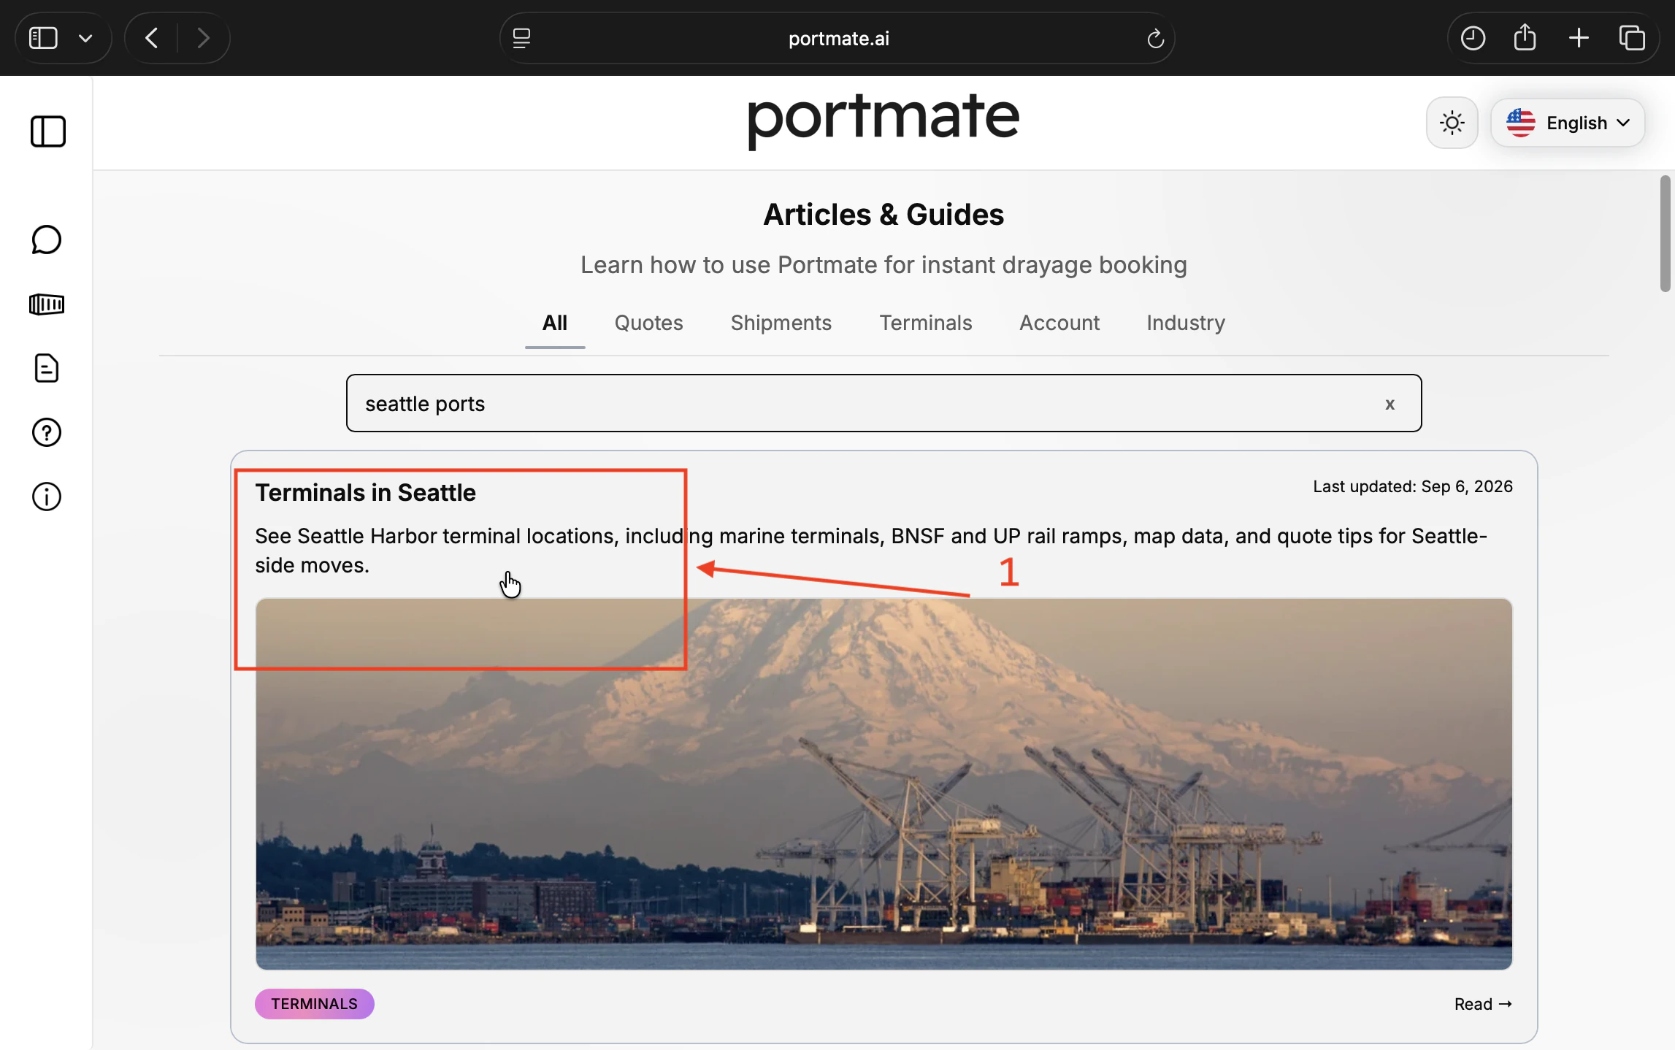Open the Share menu
Screen dimensions: 1675x1050
[1525, 38]
